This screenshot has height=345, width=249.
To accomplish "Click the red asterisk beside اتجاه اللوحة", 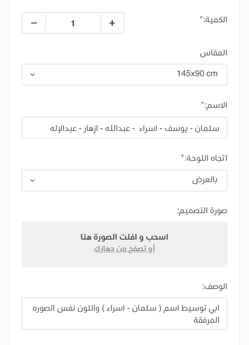I will (183, 157).
